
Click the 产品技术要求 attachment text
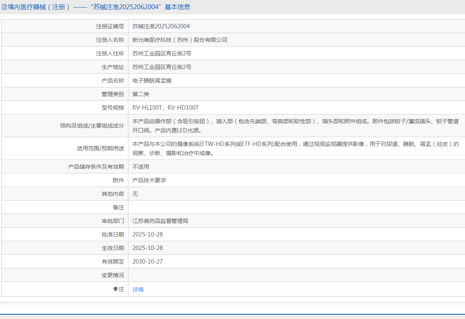point(149,180)
